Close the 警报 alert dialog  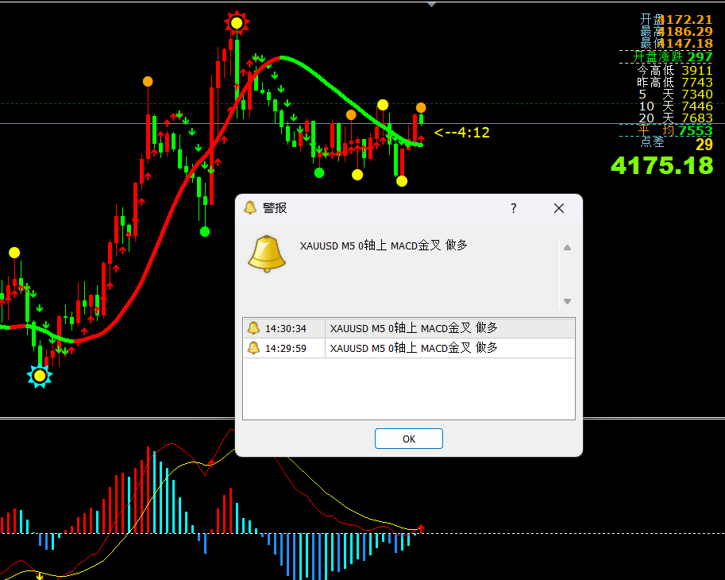coord(558,208)
